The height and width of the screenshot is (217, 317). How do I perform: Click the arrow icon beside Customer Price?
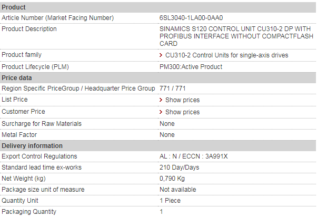161,112
